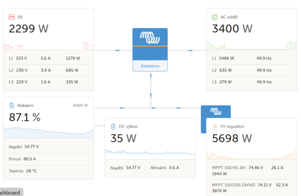Image resolution: width=301 pixels, height=196 pixels.
Task: Select the Asistence inverter status label
Action: 150,66
